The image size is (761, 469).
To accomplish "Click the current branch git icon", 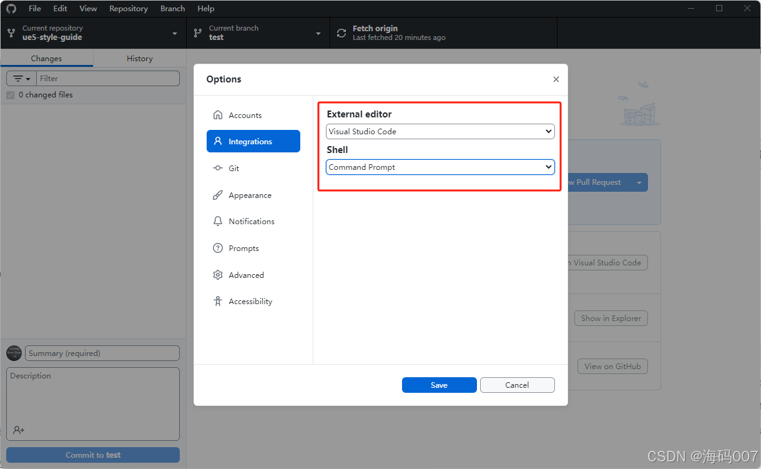I will (197, 32).
